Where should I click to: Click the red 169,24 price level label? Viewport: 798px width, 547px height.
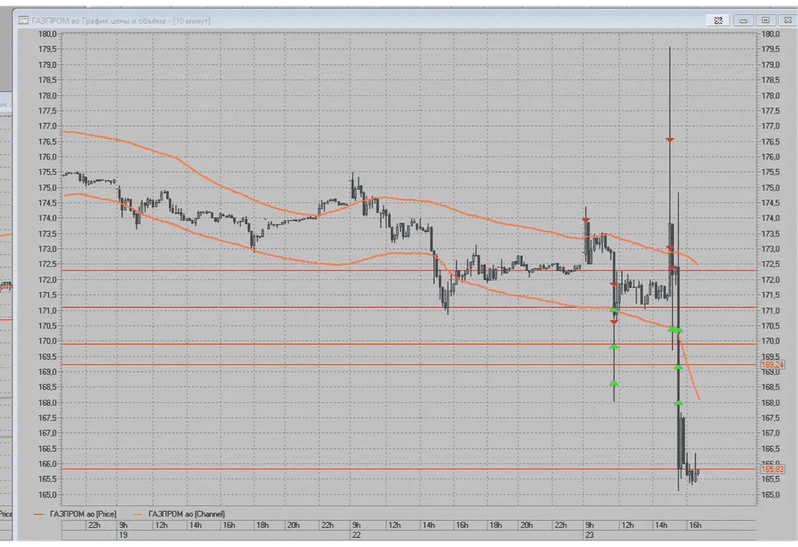[x=772, y=364]
